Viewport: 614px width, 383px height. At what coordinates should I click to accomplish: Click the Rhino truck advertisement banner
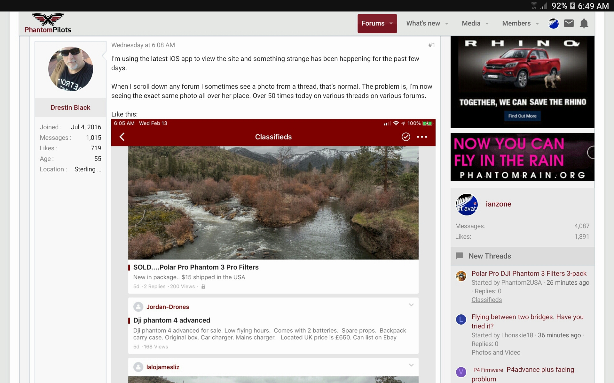(x=523, y=82)
